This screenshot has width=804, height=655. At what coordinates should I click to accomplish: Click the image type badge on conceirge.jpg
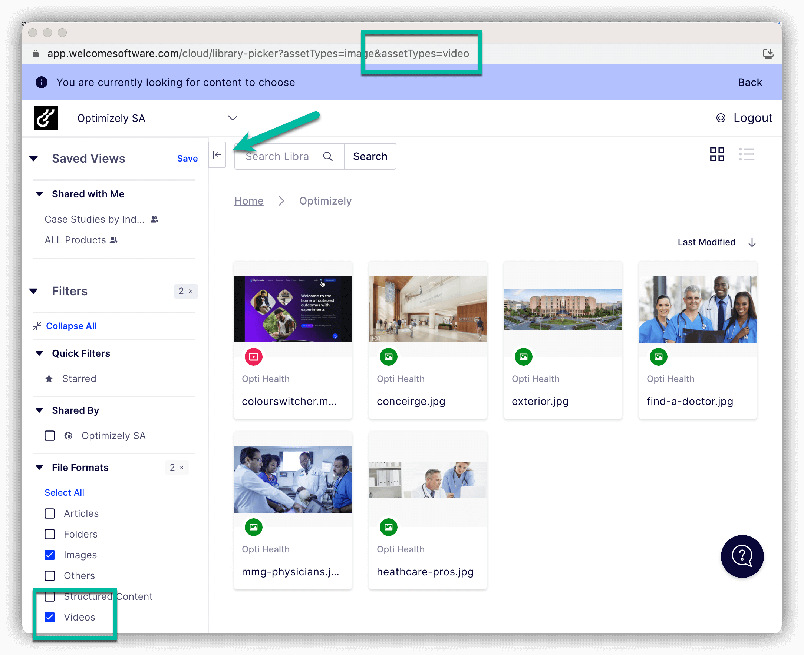tap(389, 356)
